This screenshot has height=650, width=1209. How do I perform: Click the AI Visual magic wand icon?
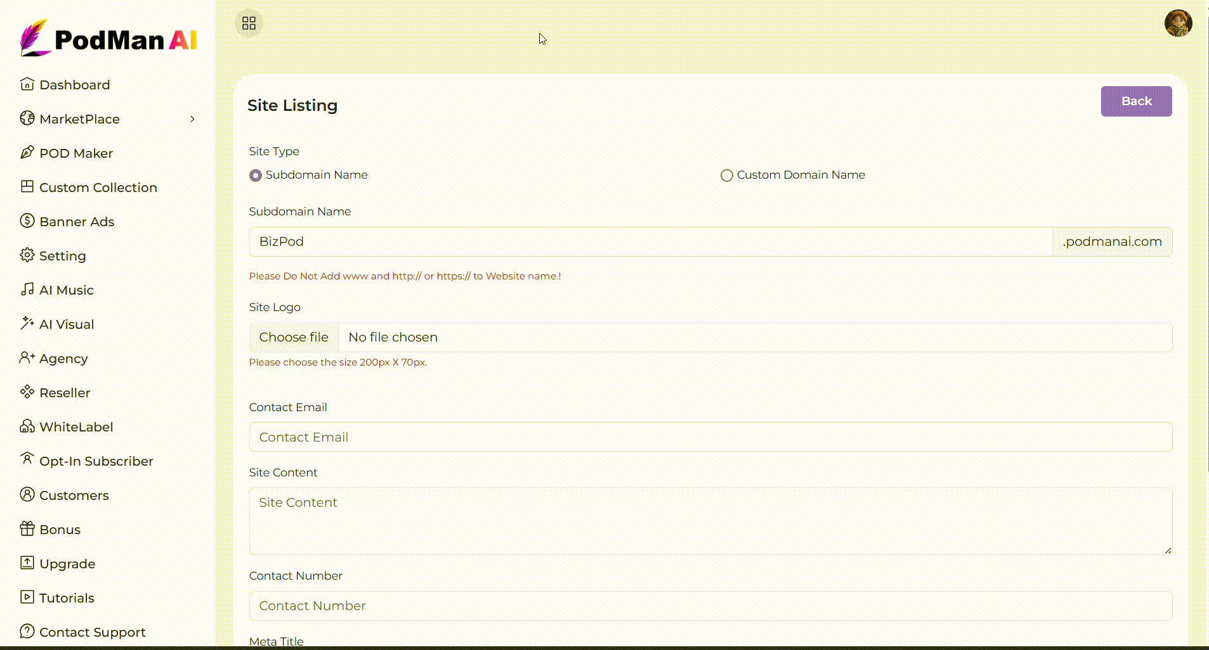(27, 324)
